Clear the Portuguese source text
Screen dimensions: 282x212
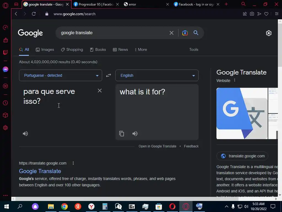(x=100, y=91)
